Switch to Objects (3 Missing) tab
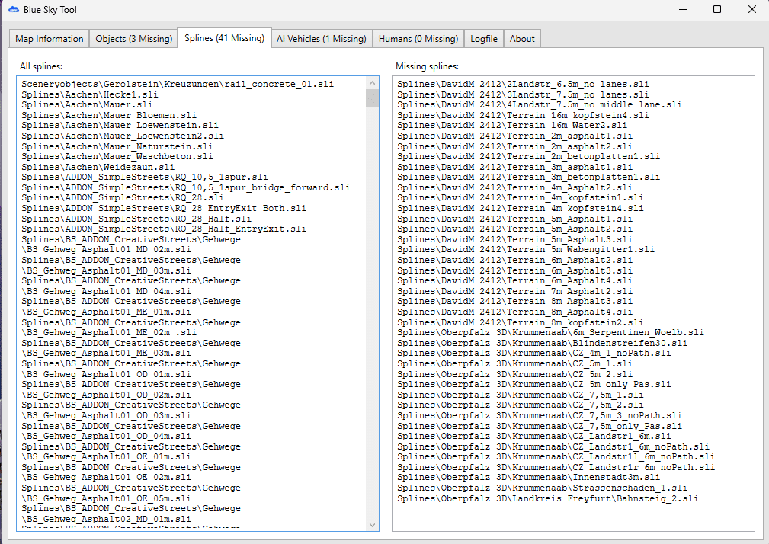The width and height of the screenshot is (769, 544). pyautogui.click(x=133, y=39)
